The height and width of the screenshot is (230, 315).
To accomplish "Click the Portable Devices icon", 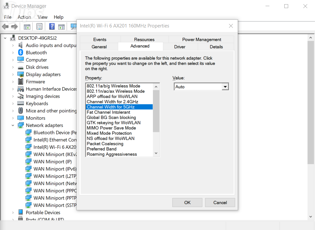I will (20, 212).
